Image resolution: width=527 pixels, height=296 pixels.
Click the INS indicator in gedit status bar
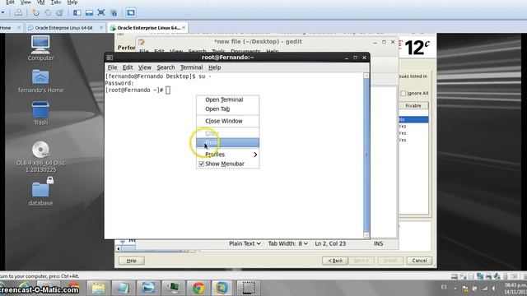pos(379,243)
